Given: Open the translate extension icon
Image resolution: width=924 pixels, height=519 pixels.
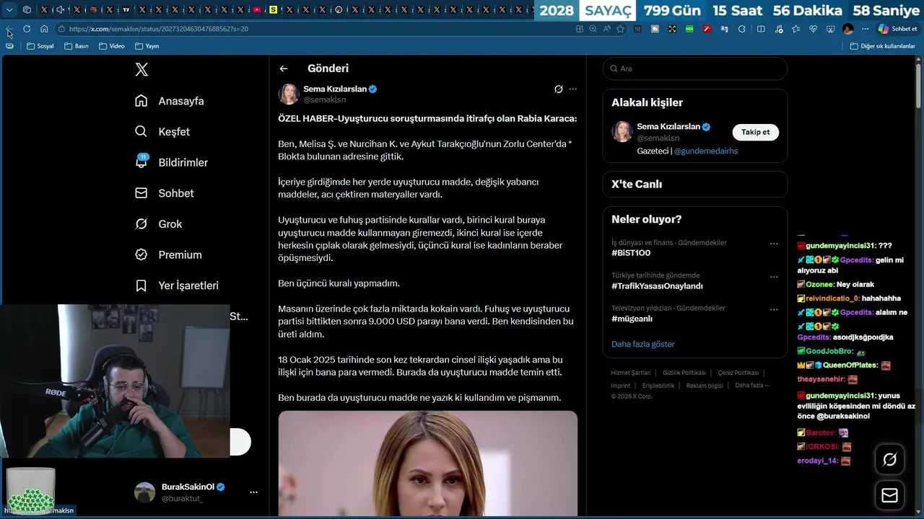Looking at the screenshot, I should pyautogui.click(x=724, y=29).
